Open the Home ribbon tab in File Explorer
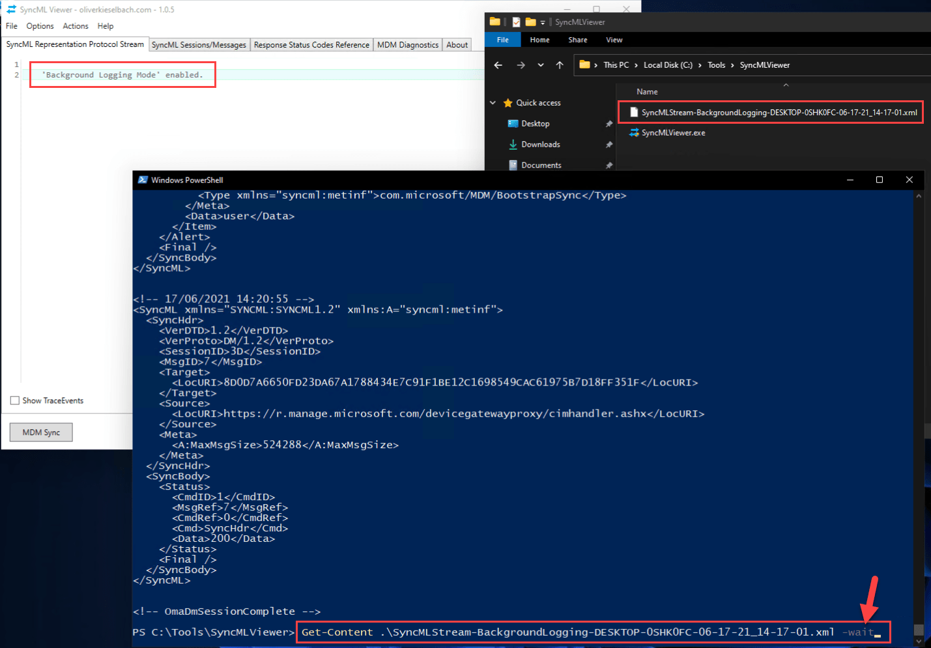Viewport: 931px width, 648px height. [539, 40]
